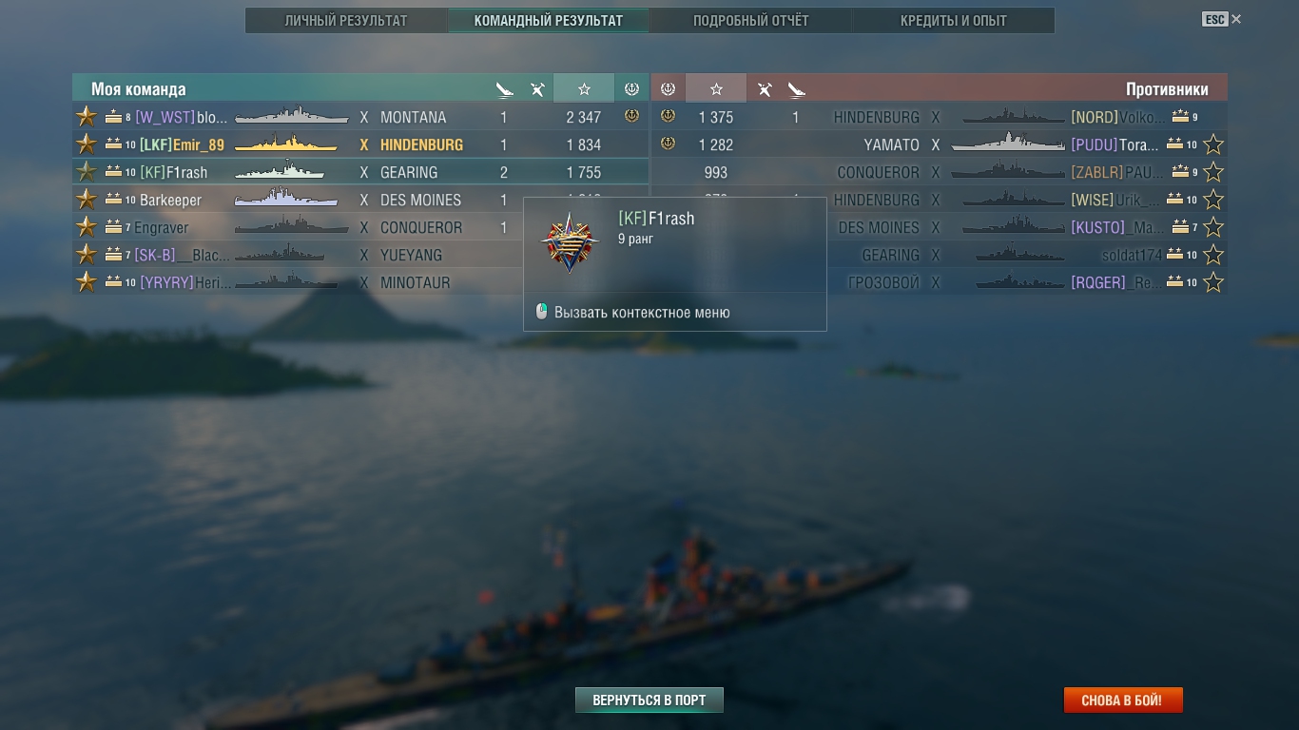Sort opponents by achievements medal icon
The width and height of the screenshot is (1299, 730).
pyautogui.click(x=668, y=88)
